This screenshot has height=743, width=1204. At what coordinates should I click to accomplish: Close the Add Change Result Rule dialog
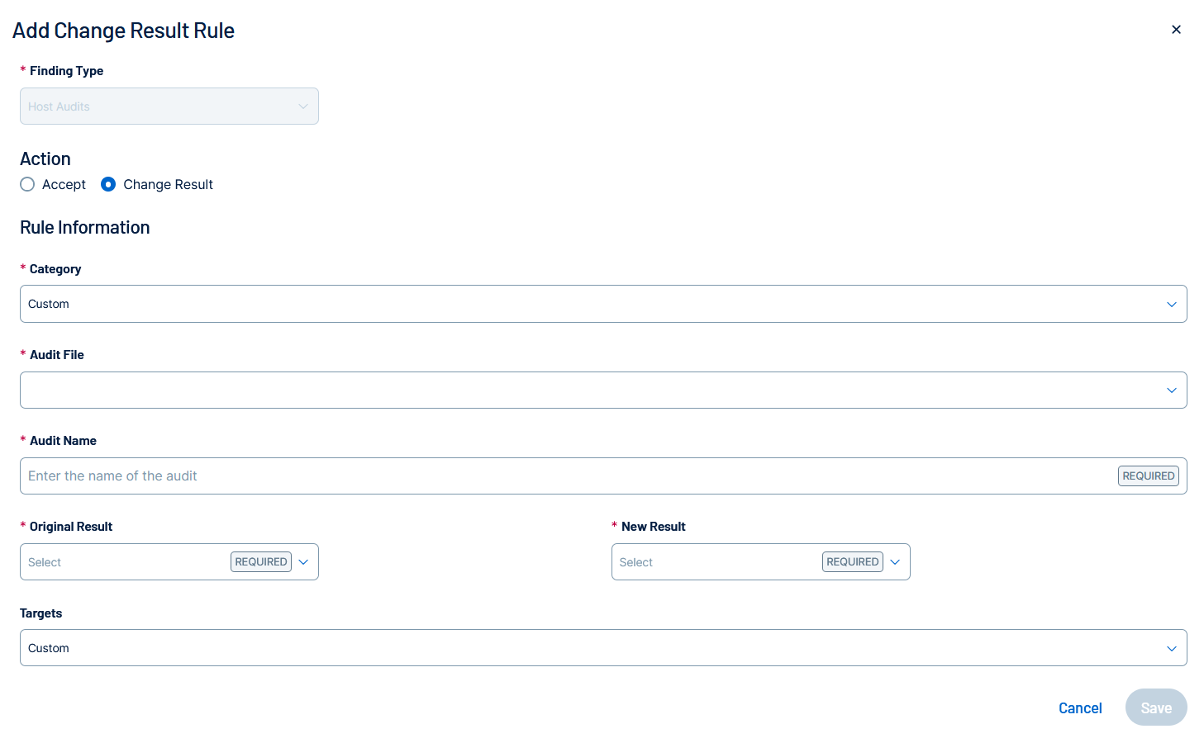1176,30
